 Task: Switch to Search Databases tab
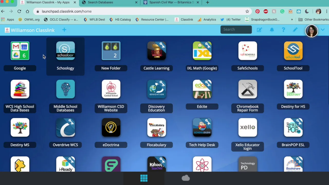coord(109,2)
